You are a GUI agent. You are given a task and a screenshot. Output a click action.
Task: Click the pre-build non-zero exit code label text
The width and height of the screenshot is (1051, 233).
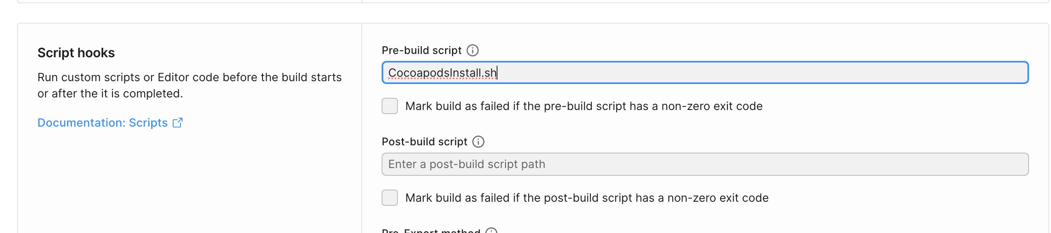tap(584, 106)
